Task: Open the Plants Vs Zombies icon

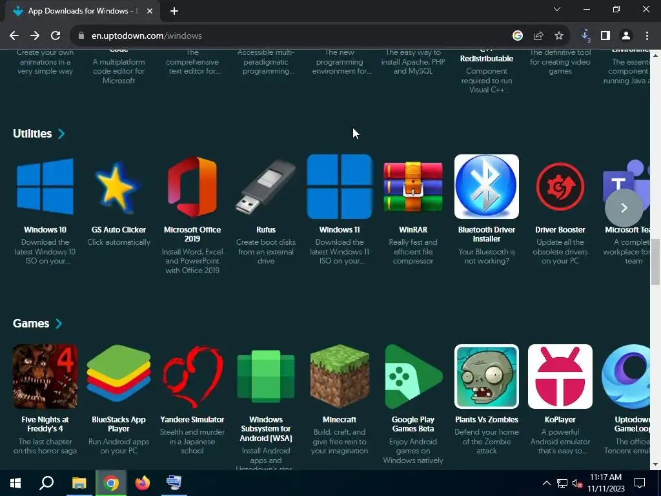Action: [487, 377]
